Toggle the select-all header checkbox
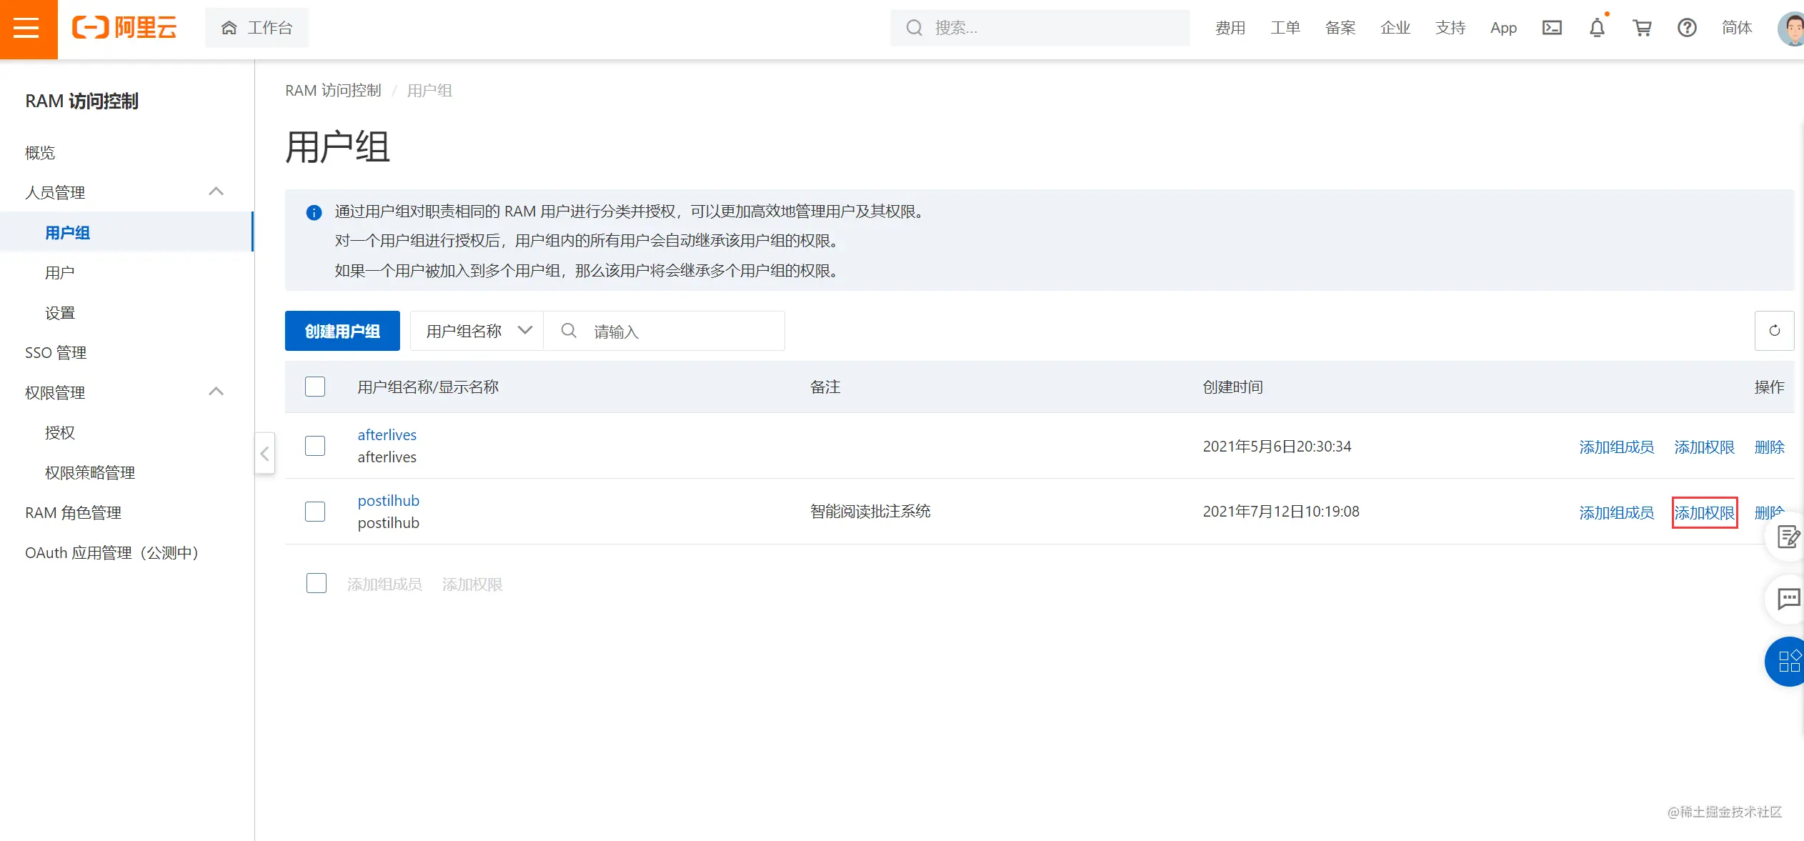Screen dimensions: 1804x841 [x=315, y=387]
